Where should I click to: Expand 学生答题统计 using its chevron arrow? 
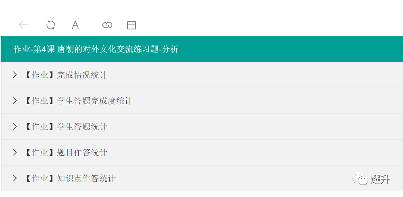[x=15, y=126]
